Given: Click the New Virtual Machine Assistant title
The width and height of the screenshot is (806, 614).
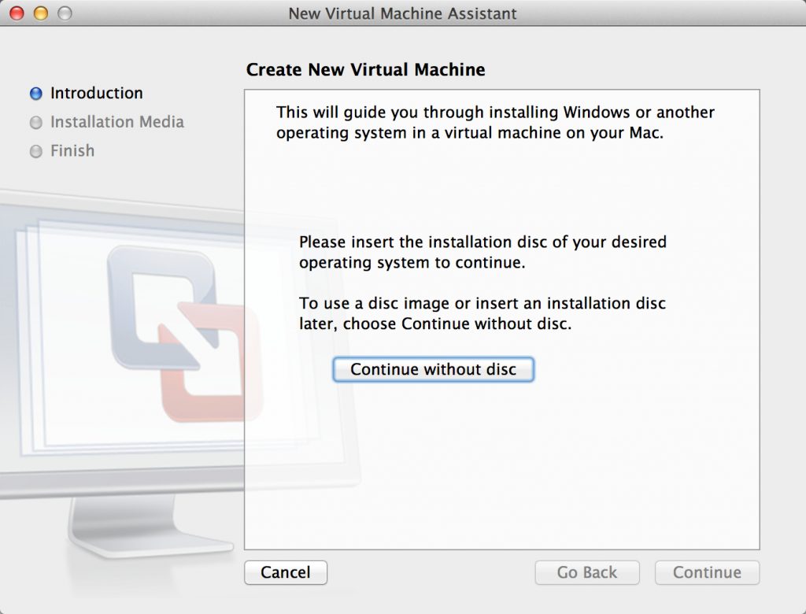Looking at the screenshot, I should coord(402,13).
